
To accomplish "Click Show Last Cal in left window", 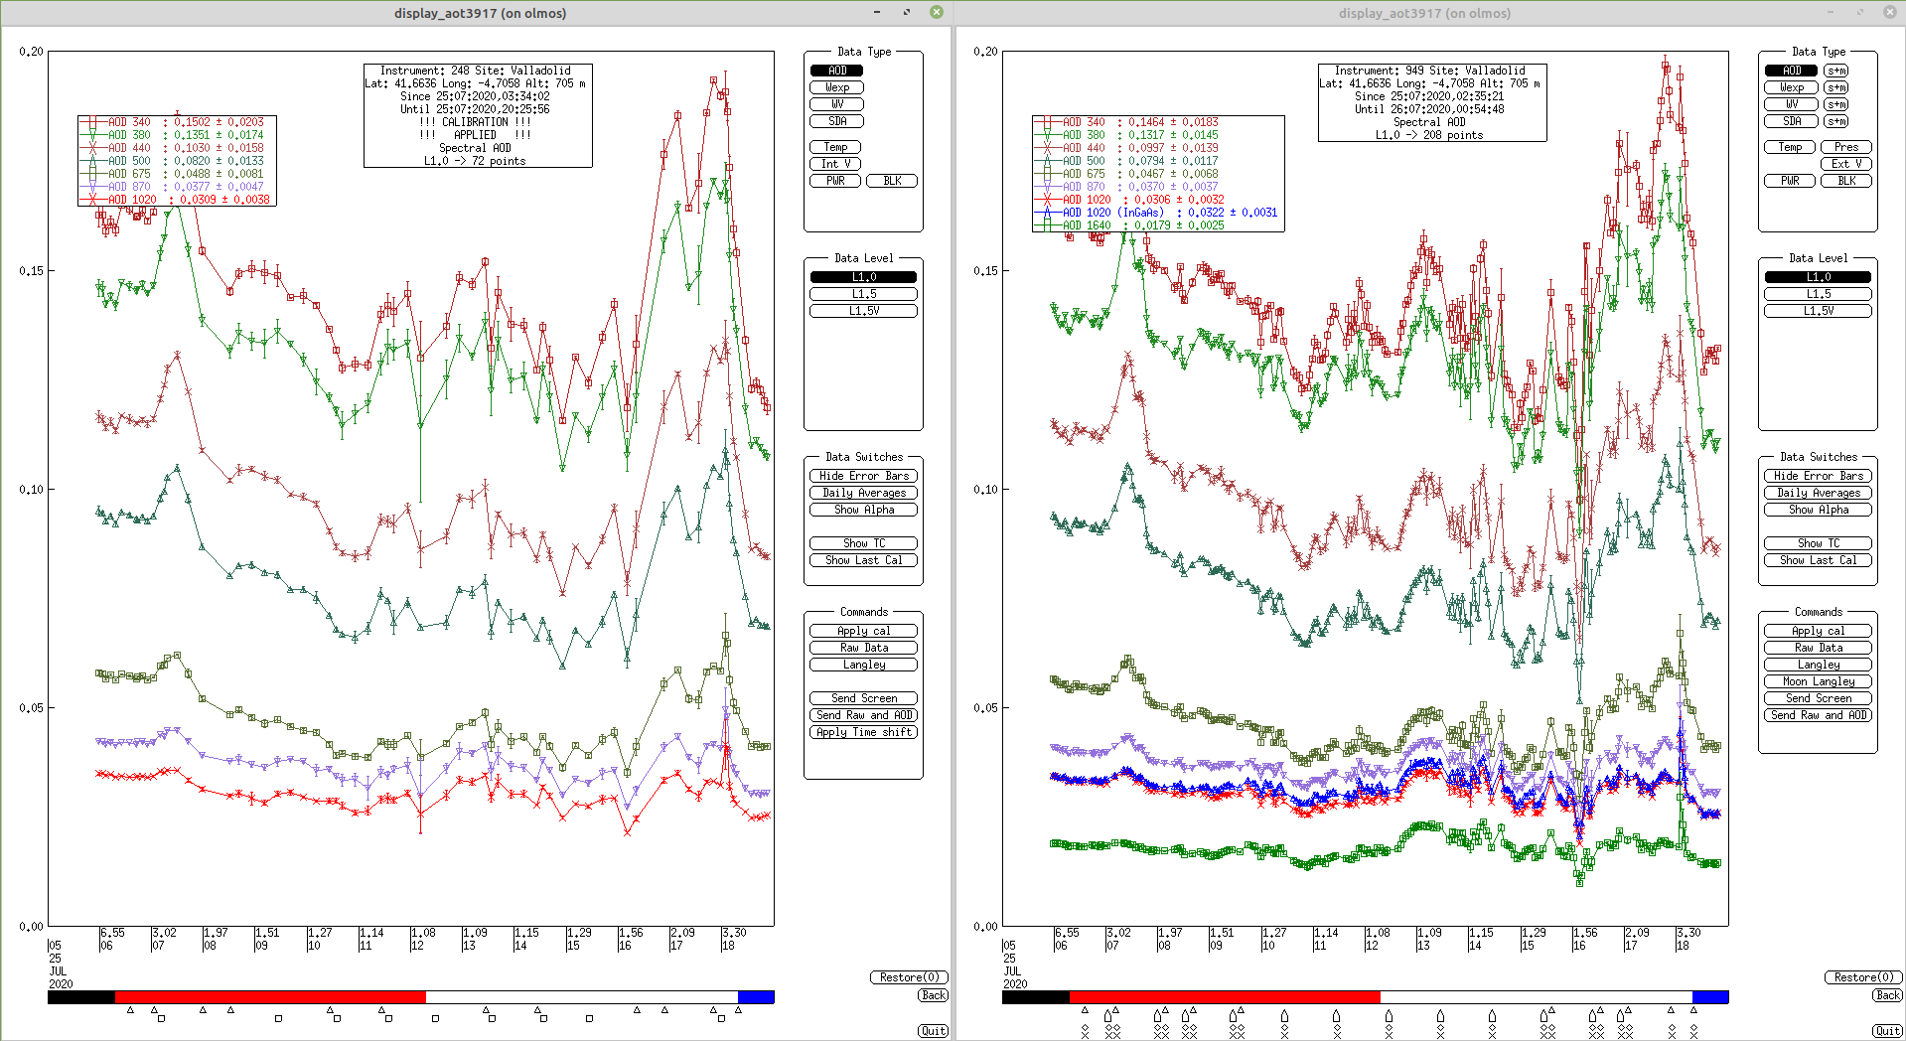I will click(863, 560).
